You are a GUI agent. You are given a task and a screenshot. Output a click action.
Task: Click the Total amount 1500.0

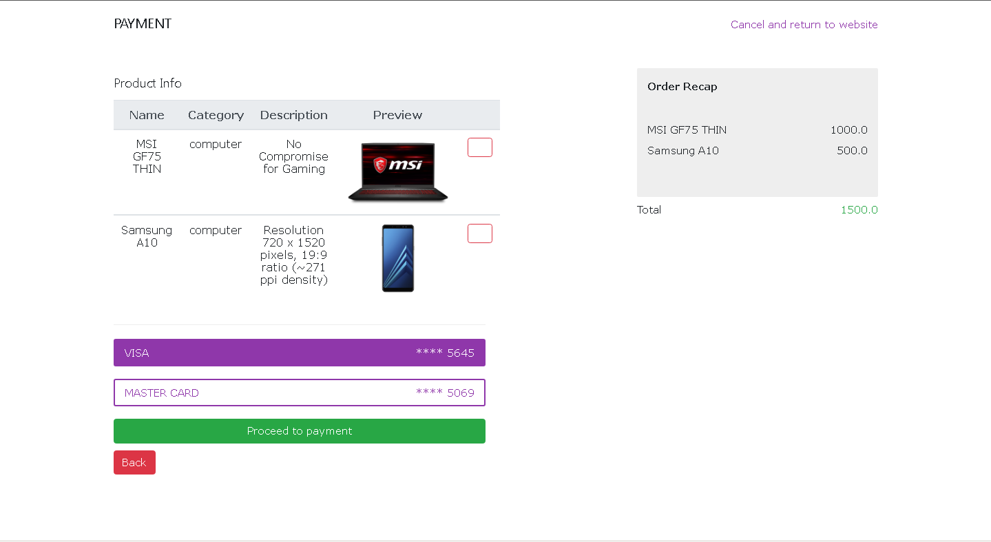click(x=859, y=209)
